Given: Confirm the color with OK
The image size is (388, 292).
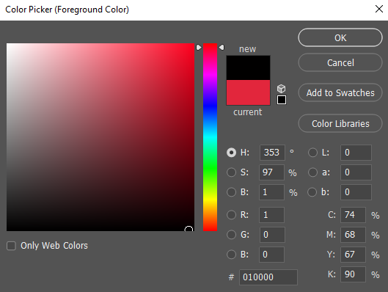Looking at the screenshot, I should click(x=340, y=38).
